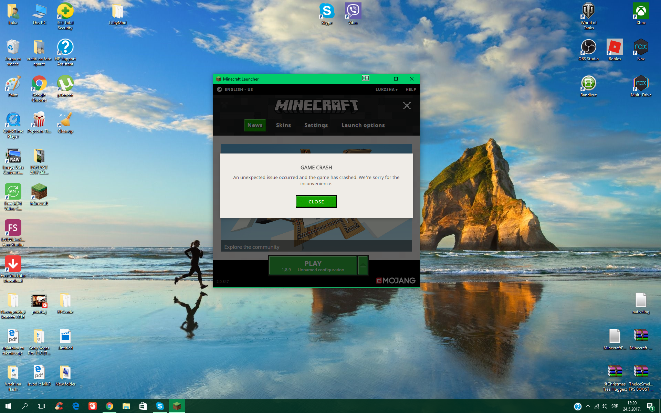The height and width of the screenshot is (413, 661).
Task: Click the taskbar clock showing 13:20
Action: [x=632, y=406]
